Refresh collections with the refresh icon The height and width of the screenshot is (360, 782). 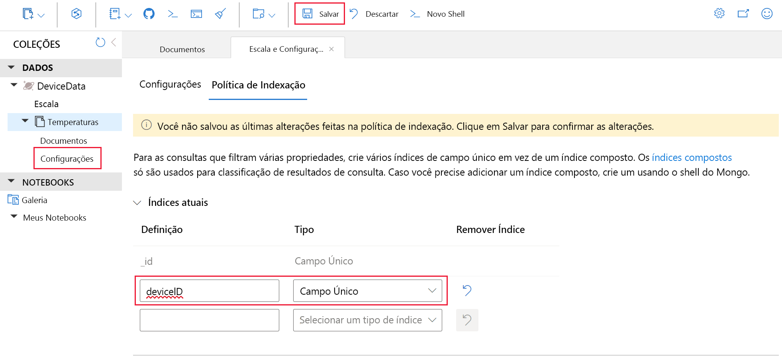click(x=100, y=42)
